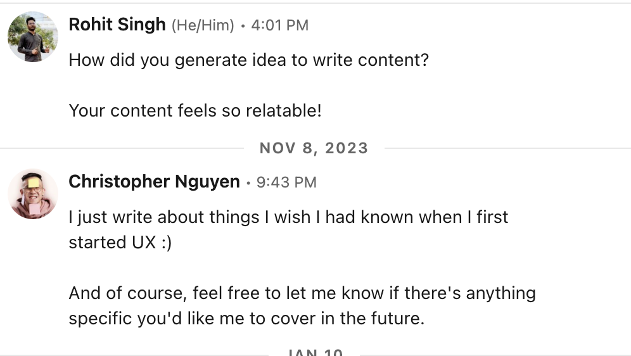Screen dimensions: 631x356
Task: Click "Your content feels so relatable!" message
Action: [195, 111]
